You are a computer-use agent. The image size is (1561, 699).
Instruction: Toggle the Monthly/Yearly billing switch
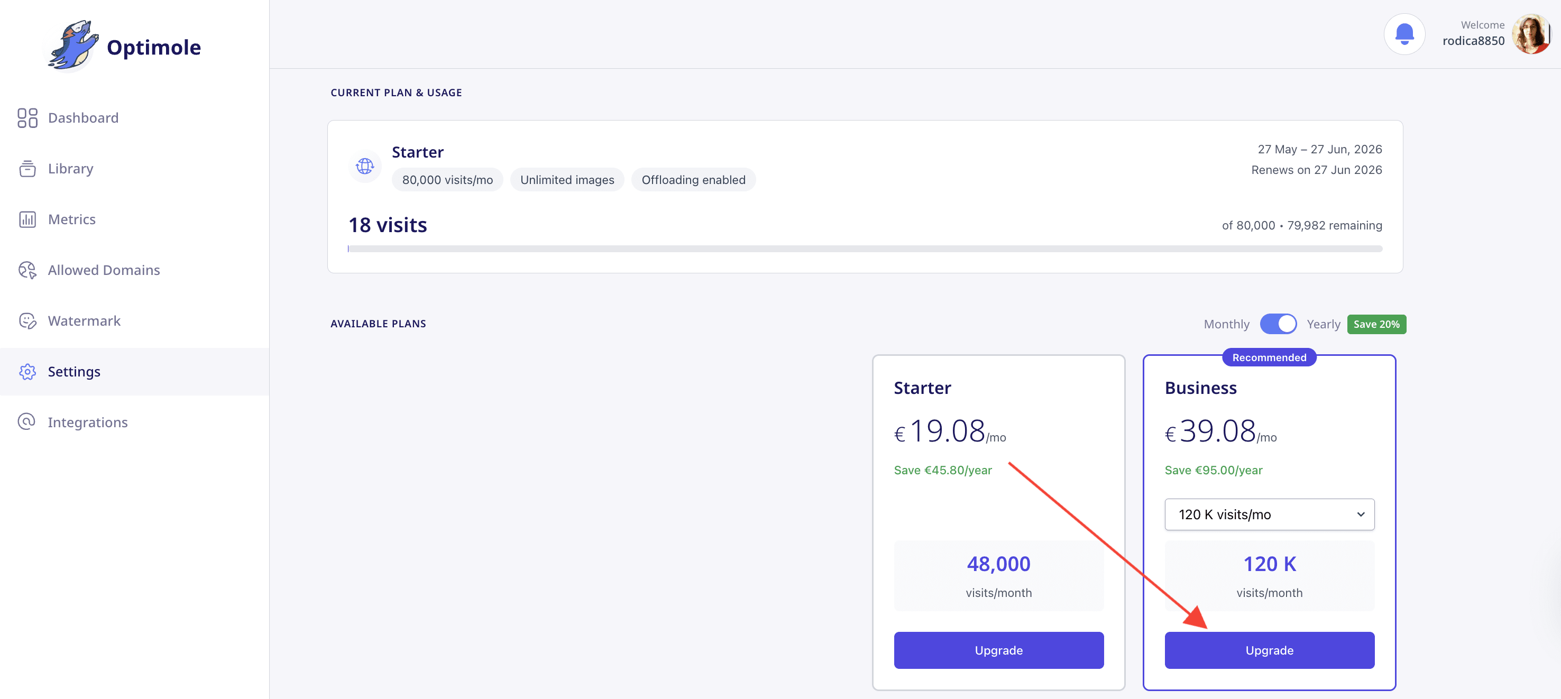[x=1278, y=324]
